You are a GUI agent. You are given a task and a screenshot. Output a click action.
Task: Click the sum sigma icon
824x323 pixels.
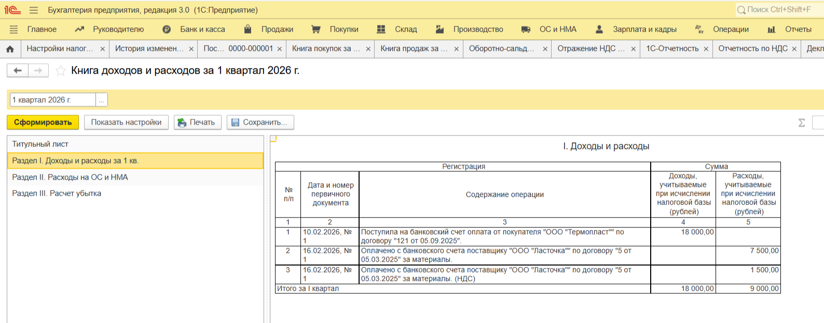pyautogui.click(x=801, y=123)
